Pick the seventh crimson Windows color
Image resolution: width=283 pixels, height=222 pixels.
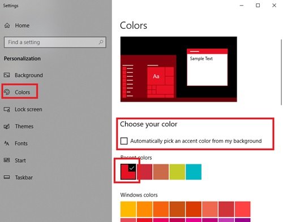[x=226, y=209]
